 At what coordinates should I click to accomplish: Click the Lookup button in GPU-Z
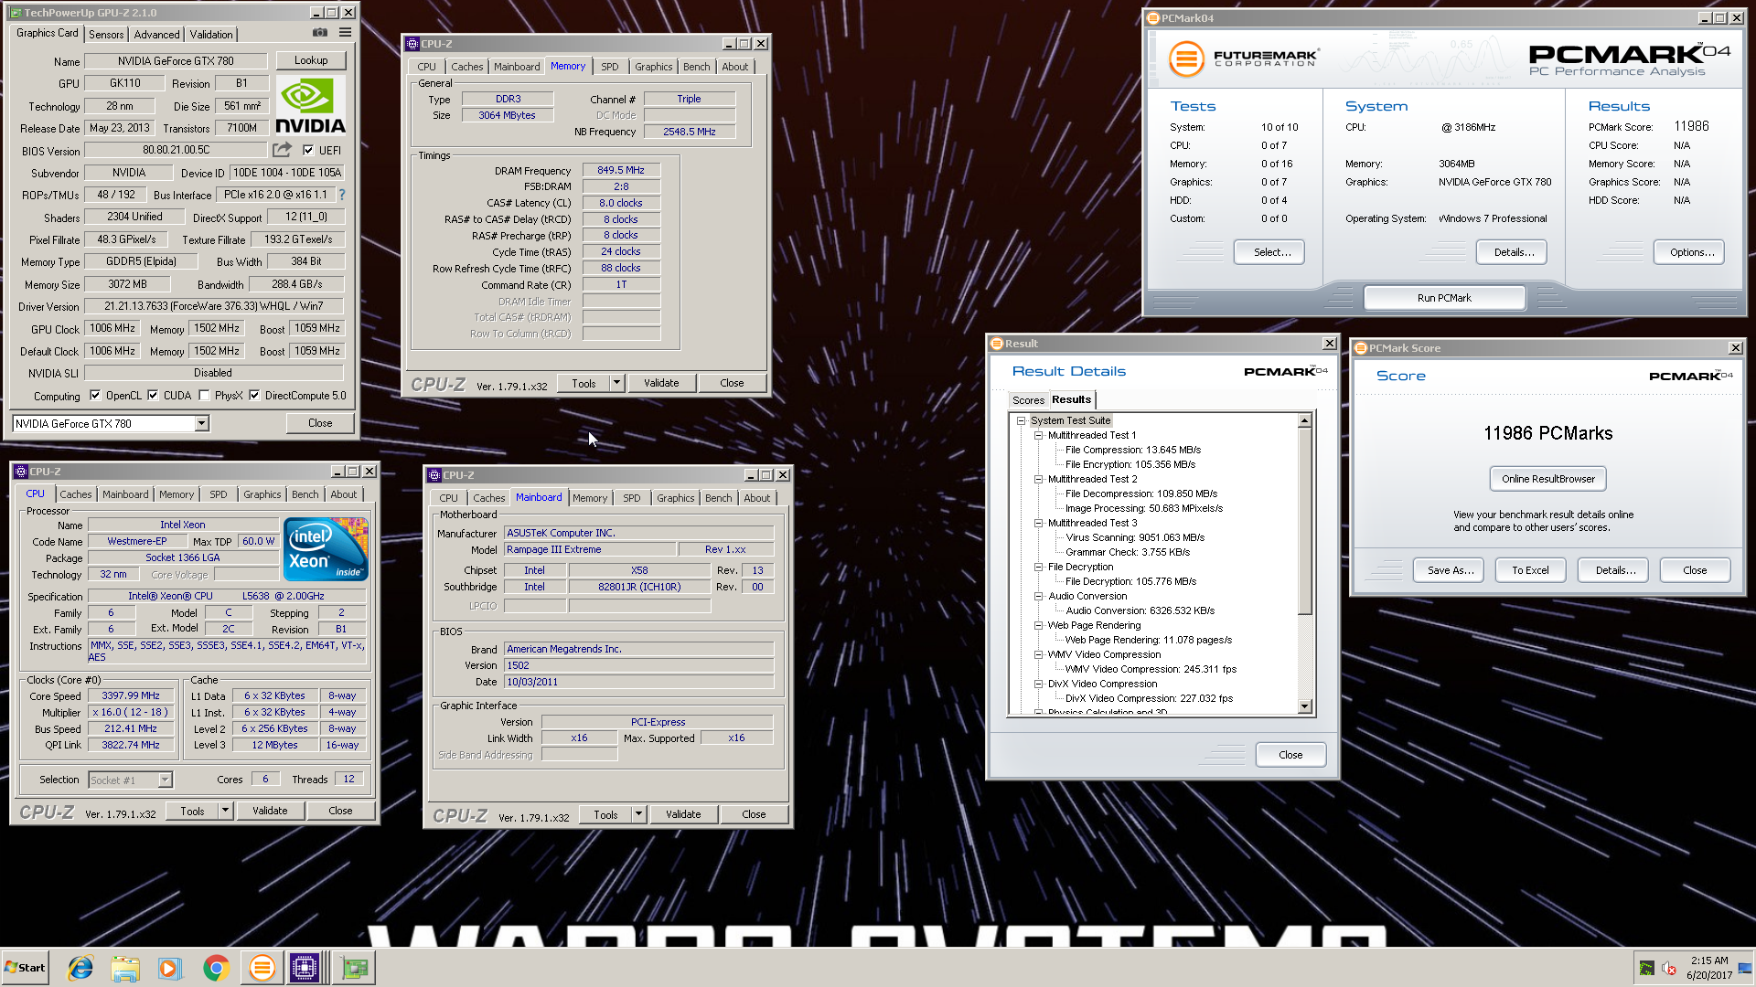coord(311,60)
